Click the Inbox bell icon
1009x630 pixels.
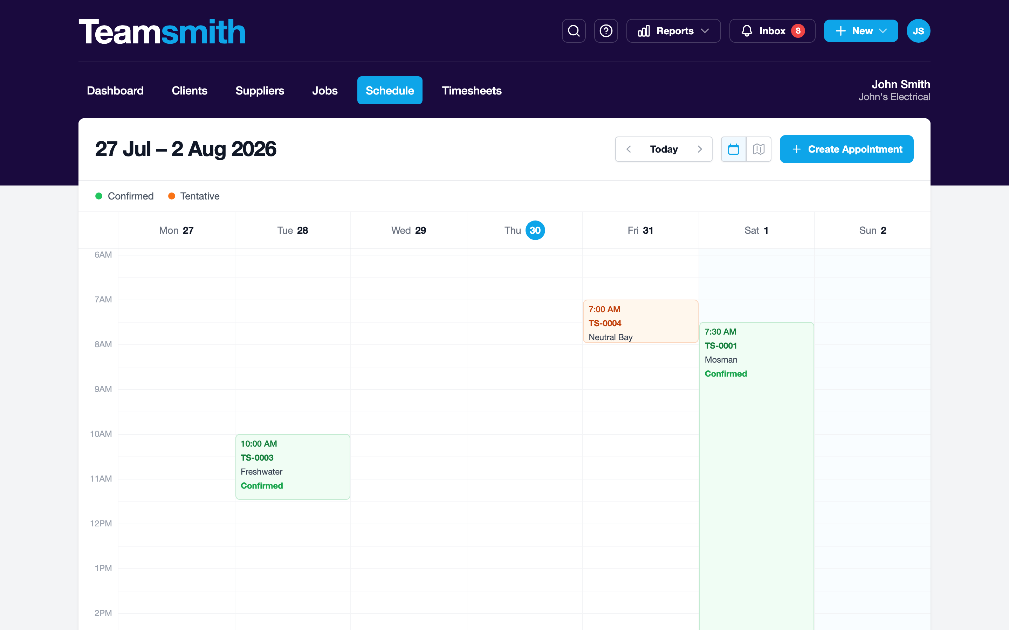point(747,31)
